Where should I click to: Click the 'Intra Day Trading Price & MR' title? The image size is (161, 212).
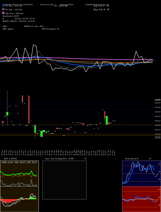tap(59, 159)
